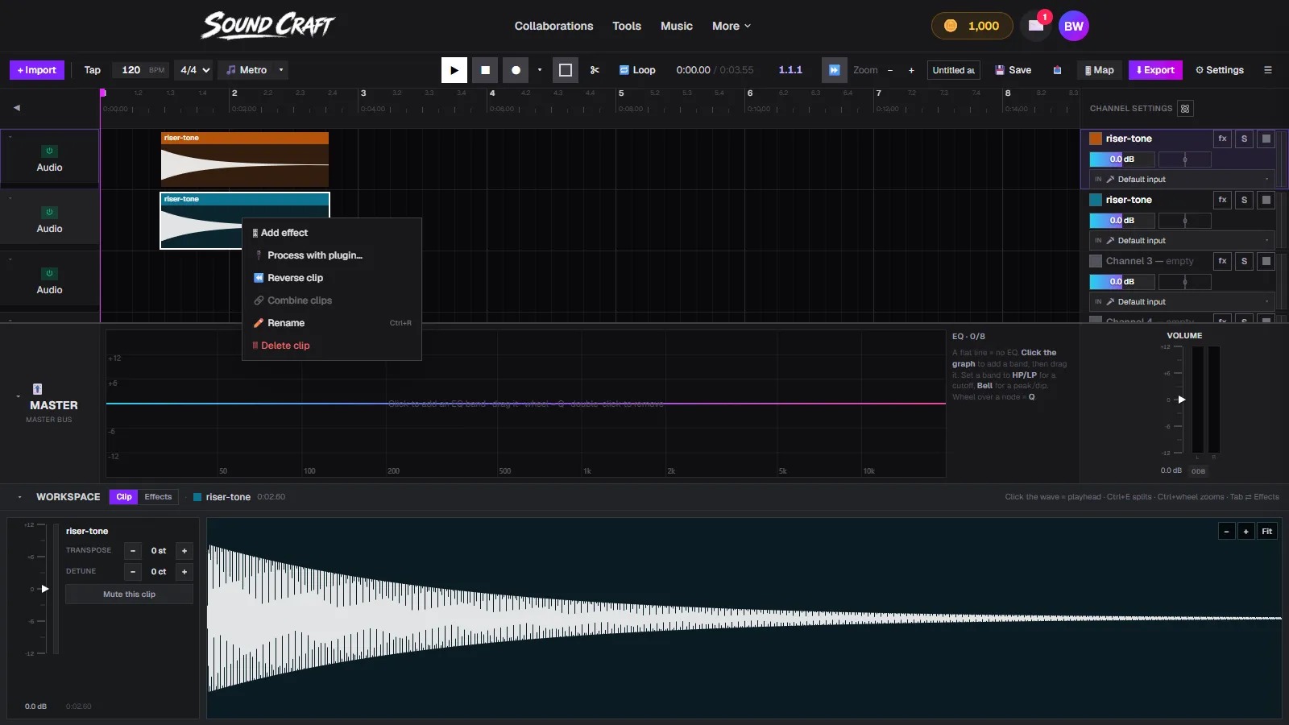1289x725 pixels.
Task: Save the project with the Save button
Action: pos(1013,70)
